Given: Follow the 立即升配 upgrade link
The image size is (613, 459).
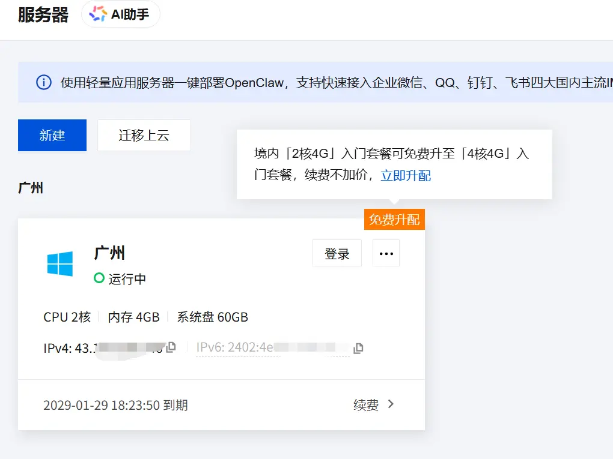Looking at the screenshot, I should 406,175.
